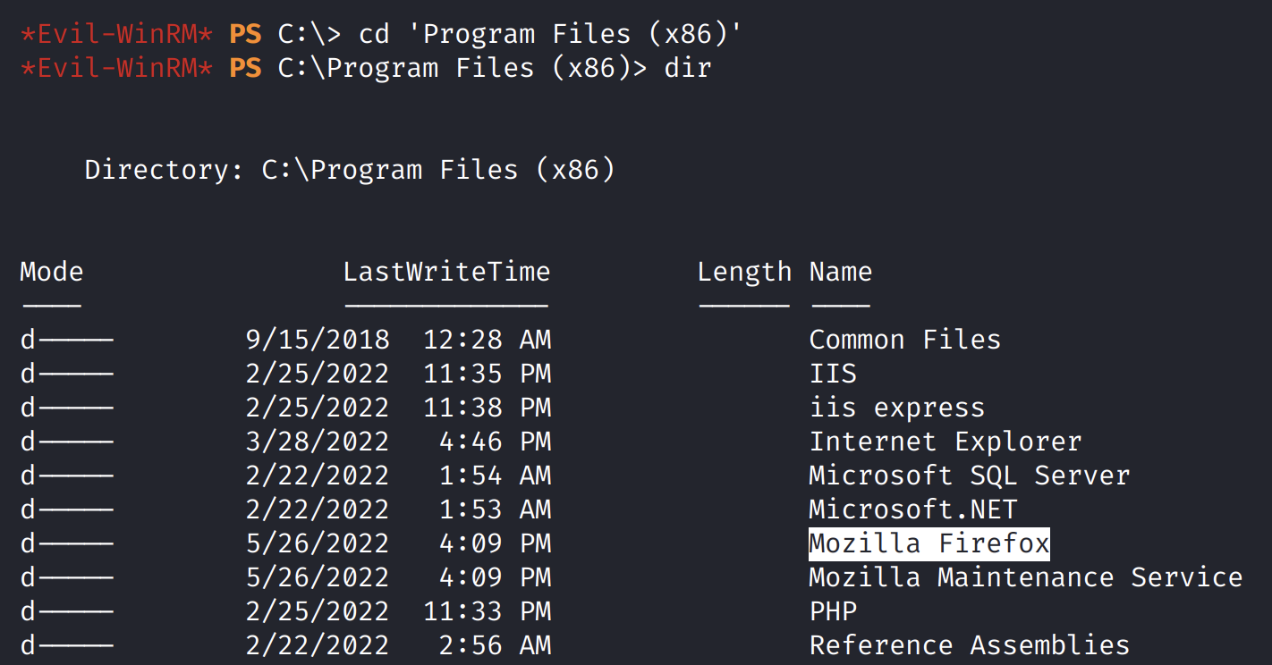Click the Mode column header

tap(52, 272)
